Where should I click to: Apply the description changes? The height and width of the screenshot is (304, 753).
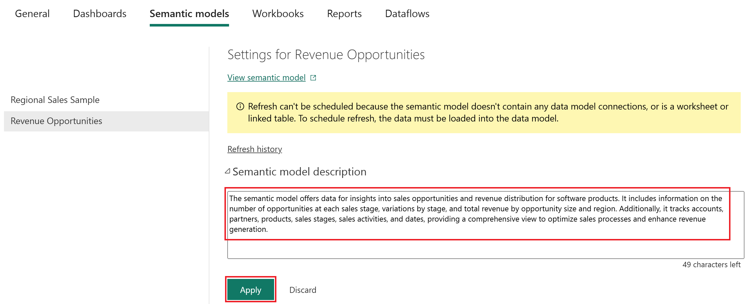[250, 289]
